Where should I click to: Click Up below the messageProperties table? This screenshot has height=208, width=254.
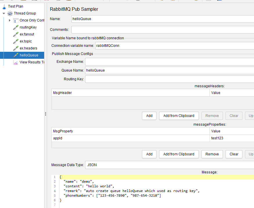point(250,154)
